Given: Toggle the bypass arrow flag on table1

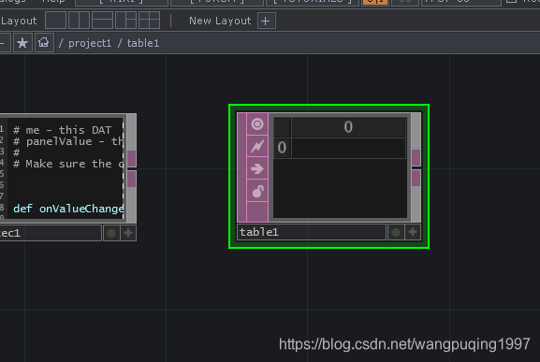Looking at the screenshot, I should click(257, 168).
